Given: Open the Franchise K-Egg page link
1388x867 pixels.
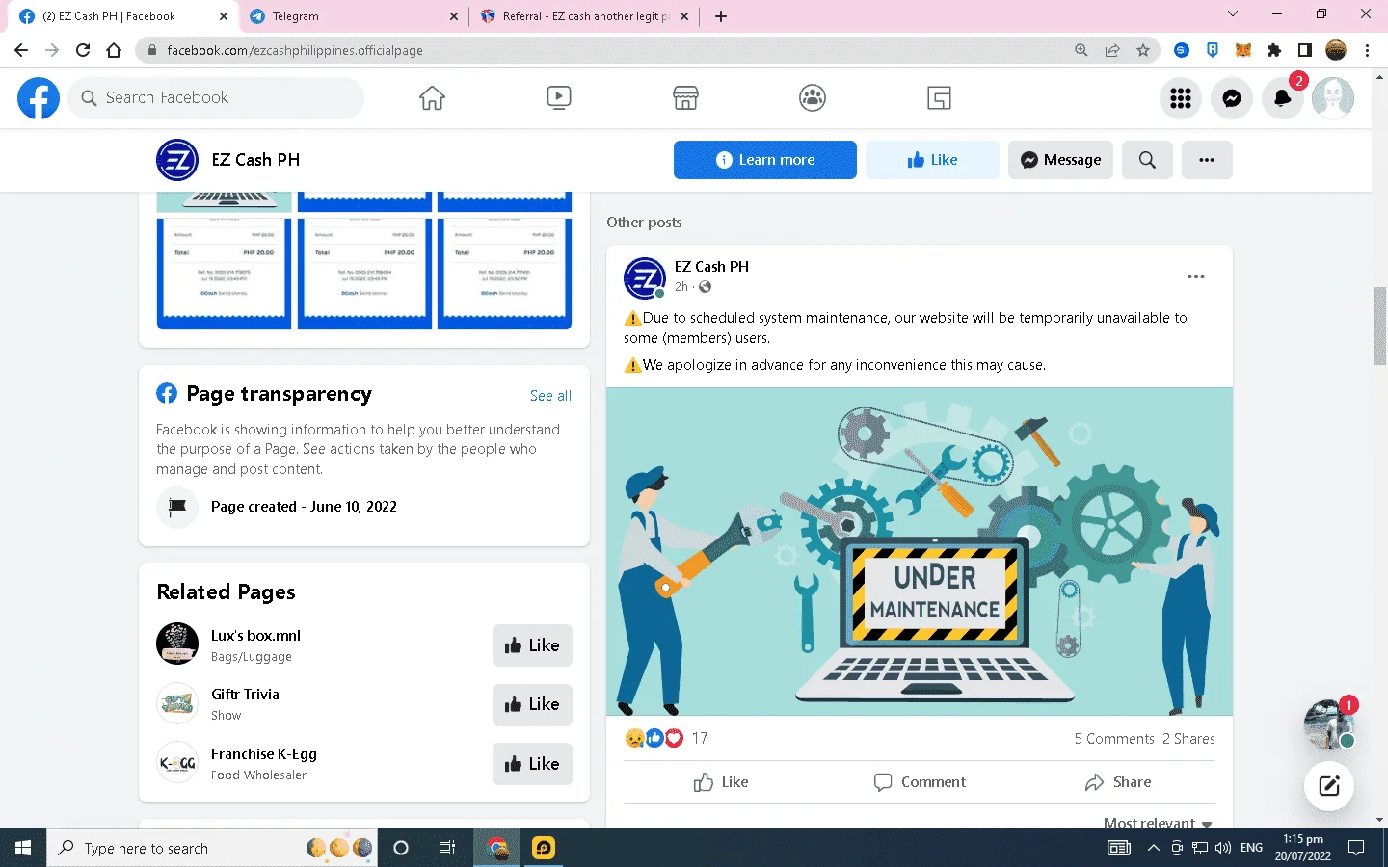Looking at the screenshot, I should coord(263,754).
